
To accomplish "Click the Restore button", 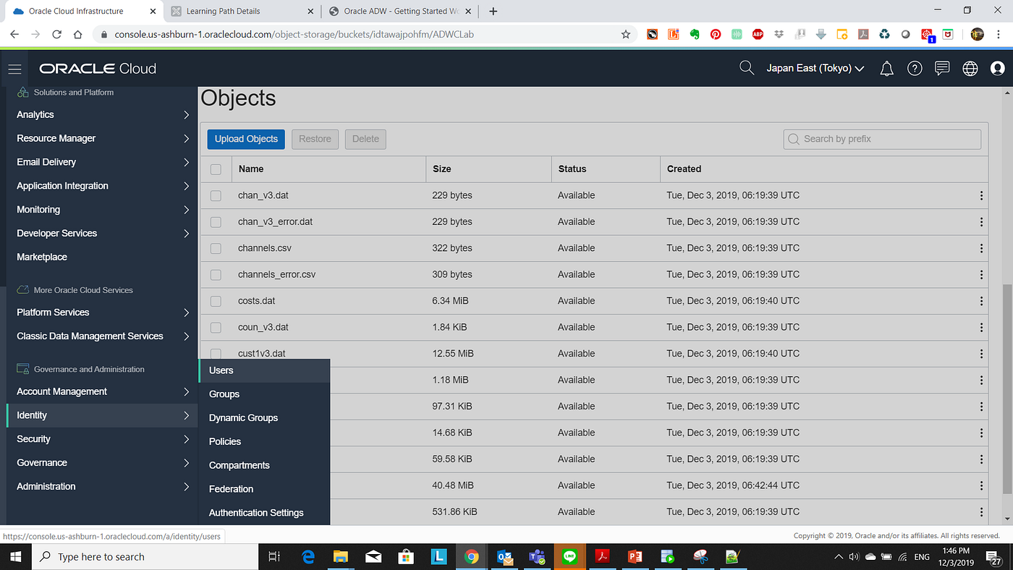I will 315,139.
